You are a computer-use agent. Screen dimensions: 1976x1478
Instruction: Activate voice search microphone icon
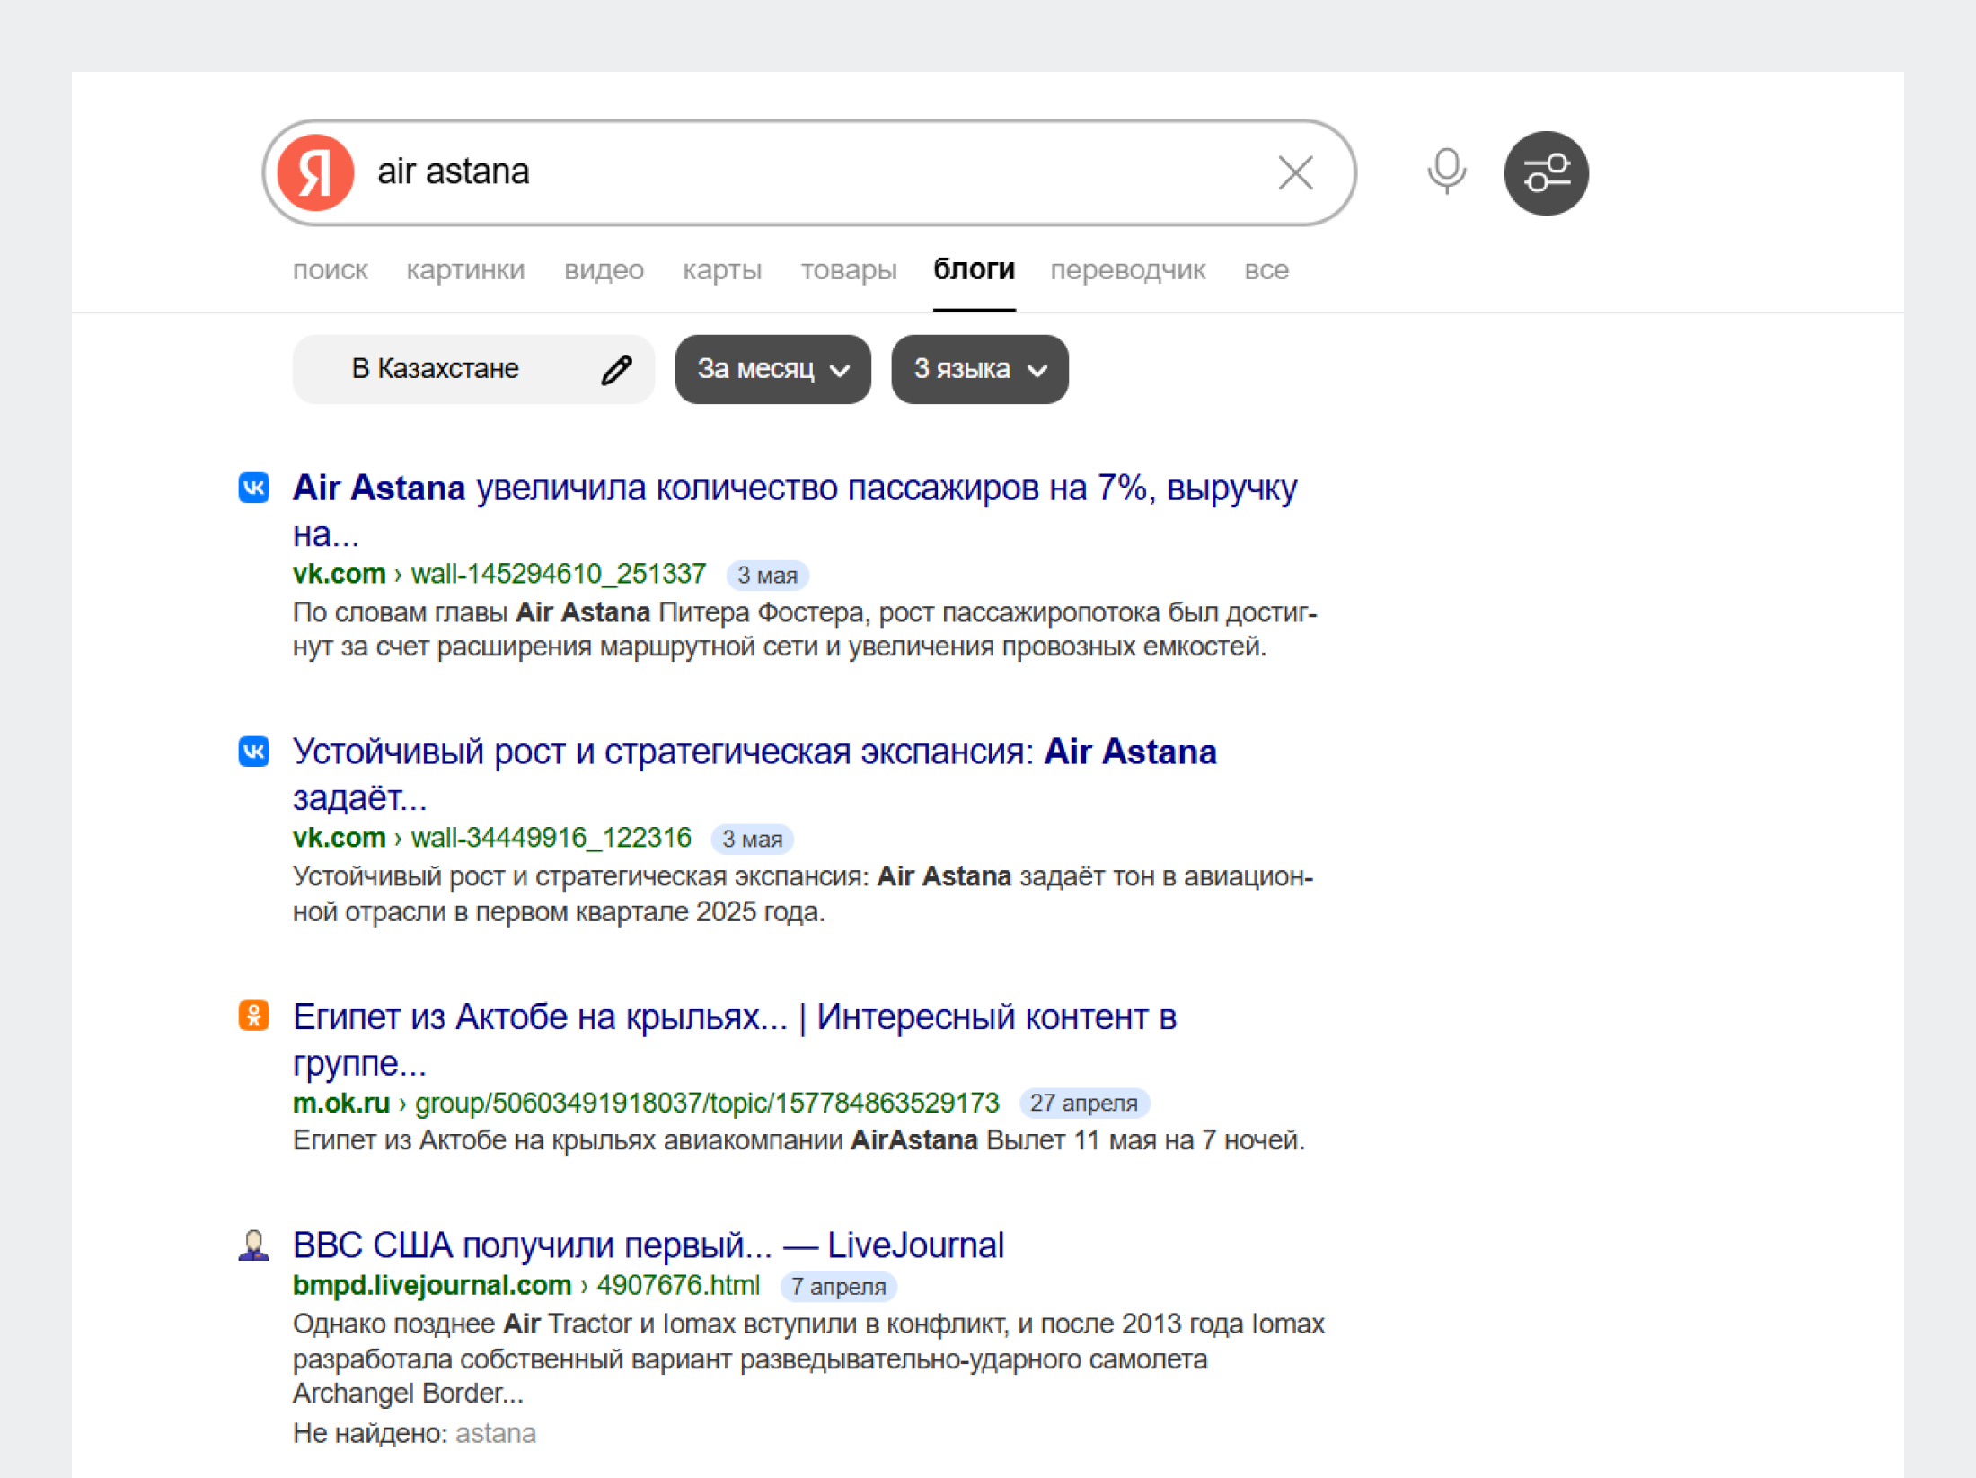tap(1446, 172)
